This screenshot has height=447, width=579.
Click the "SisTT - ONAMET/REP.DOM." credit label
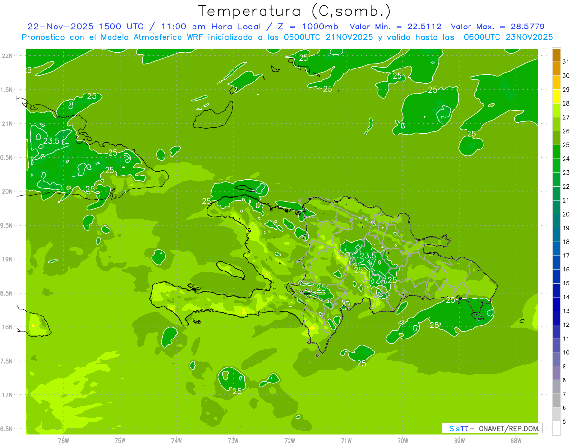click(492, 428)
